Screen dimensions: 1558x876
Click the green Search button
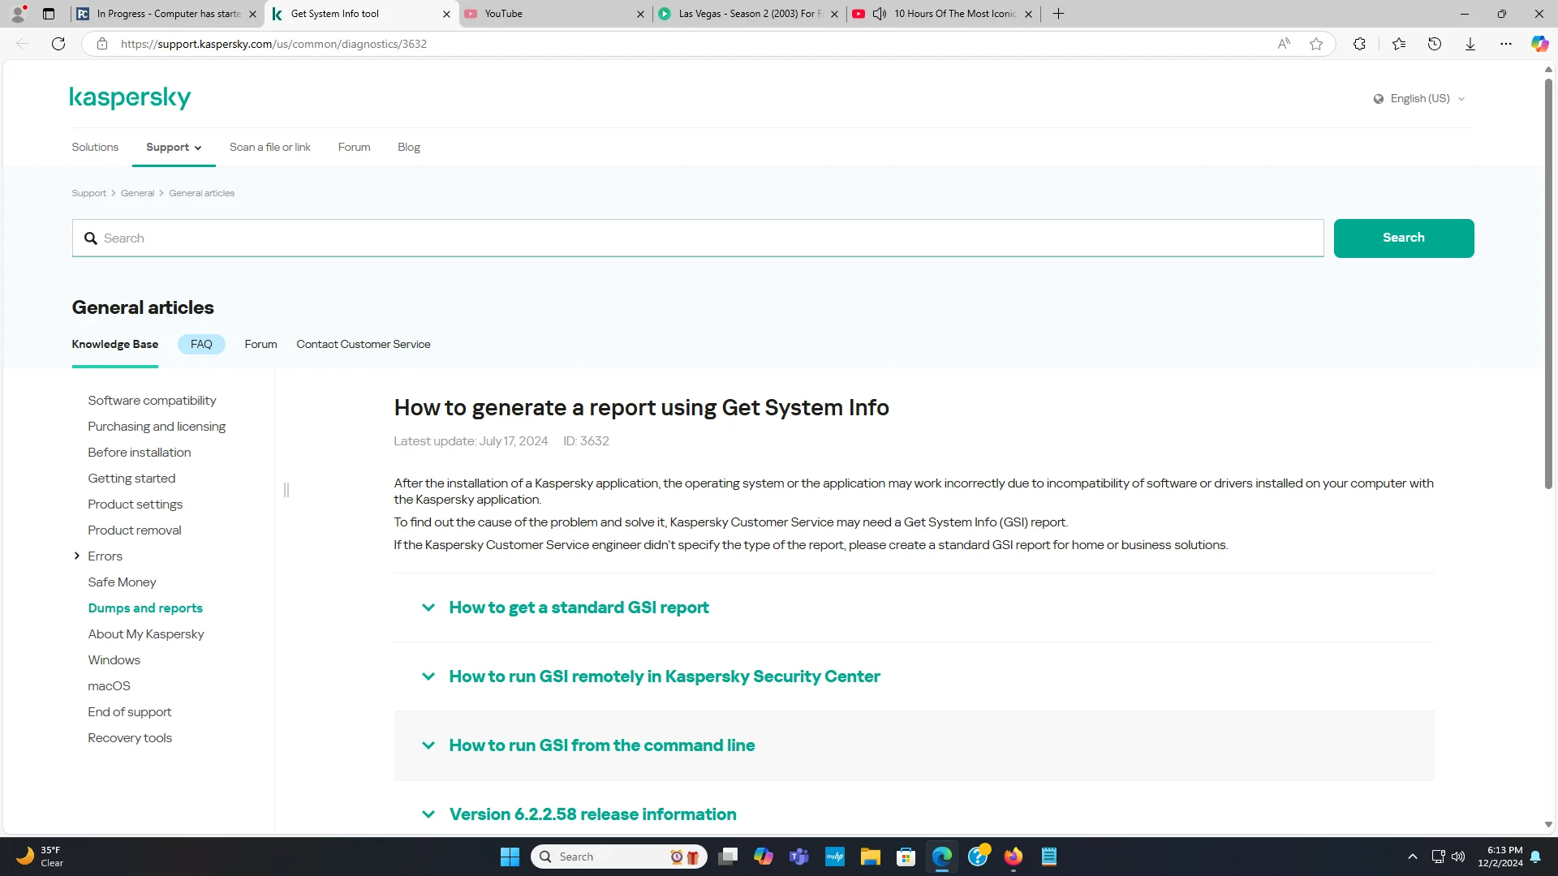click(1404, 238)
